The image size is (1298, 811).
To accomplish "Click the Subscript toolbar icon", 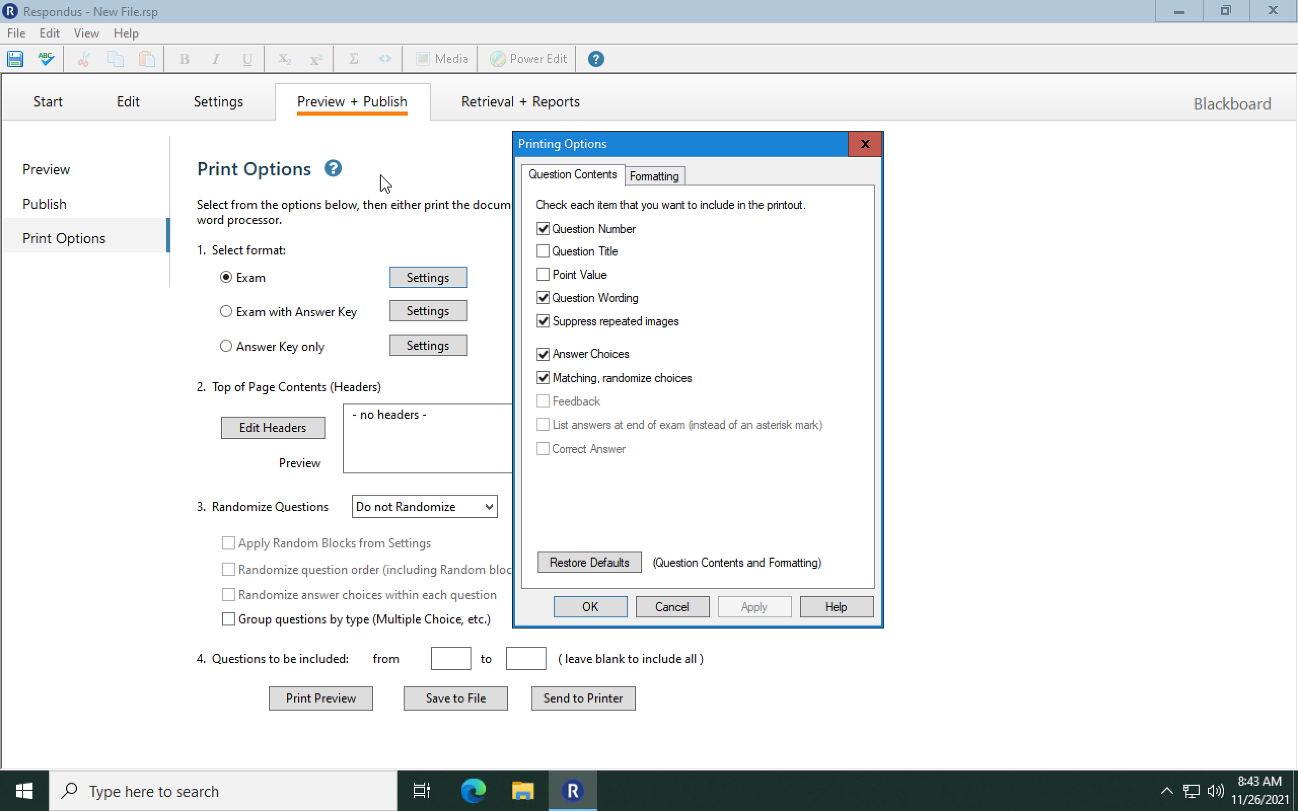I will 285,58.
